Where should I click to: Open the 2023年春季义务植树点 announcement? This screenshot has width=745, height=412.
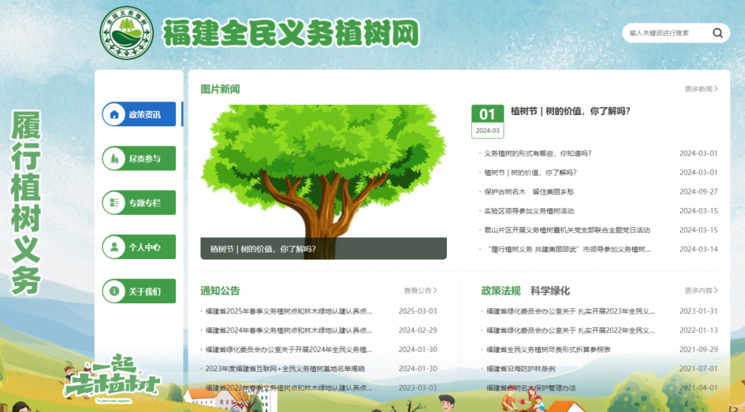click(x=289, y=388)
